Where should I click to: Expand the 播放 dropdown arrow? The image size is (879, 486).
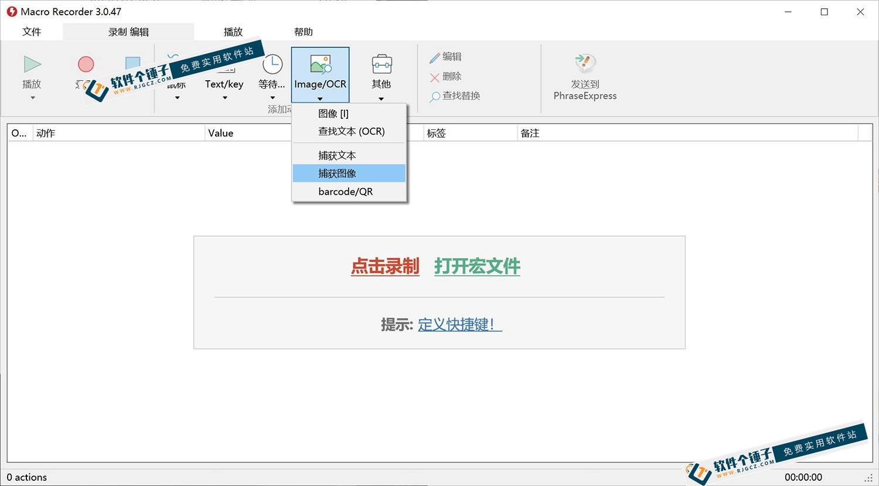[x=33, y=98]
